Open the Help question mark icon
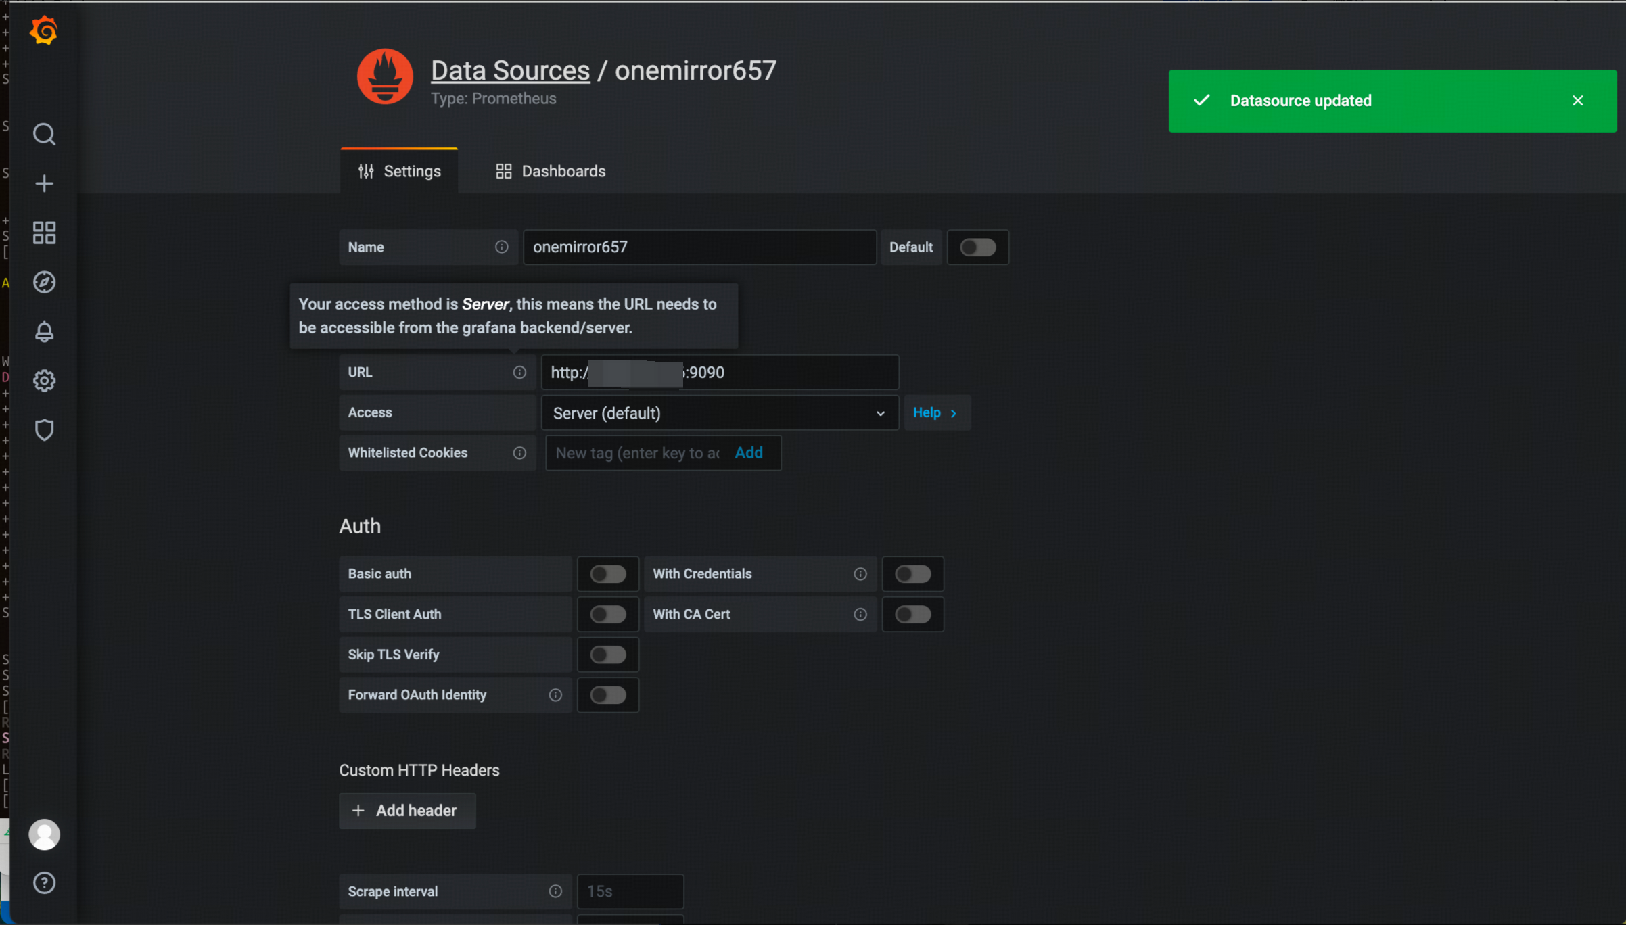1626x925 pixels. (x=44, y=883)
